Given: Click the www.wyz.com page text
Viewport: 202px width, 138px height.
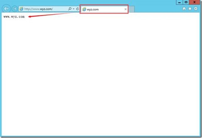Looking at the screenshot, I should click(x=14, y=17).
